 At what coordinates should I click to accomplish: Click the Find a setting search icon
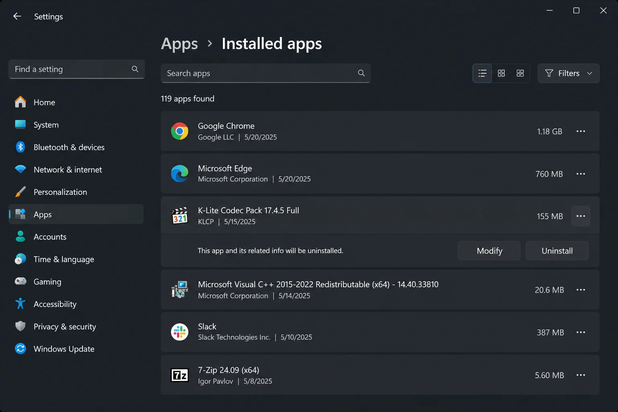pos(135,69)
